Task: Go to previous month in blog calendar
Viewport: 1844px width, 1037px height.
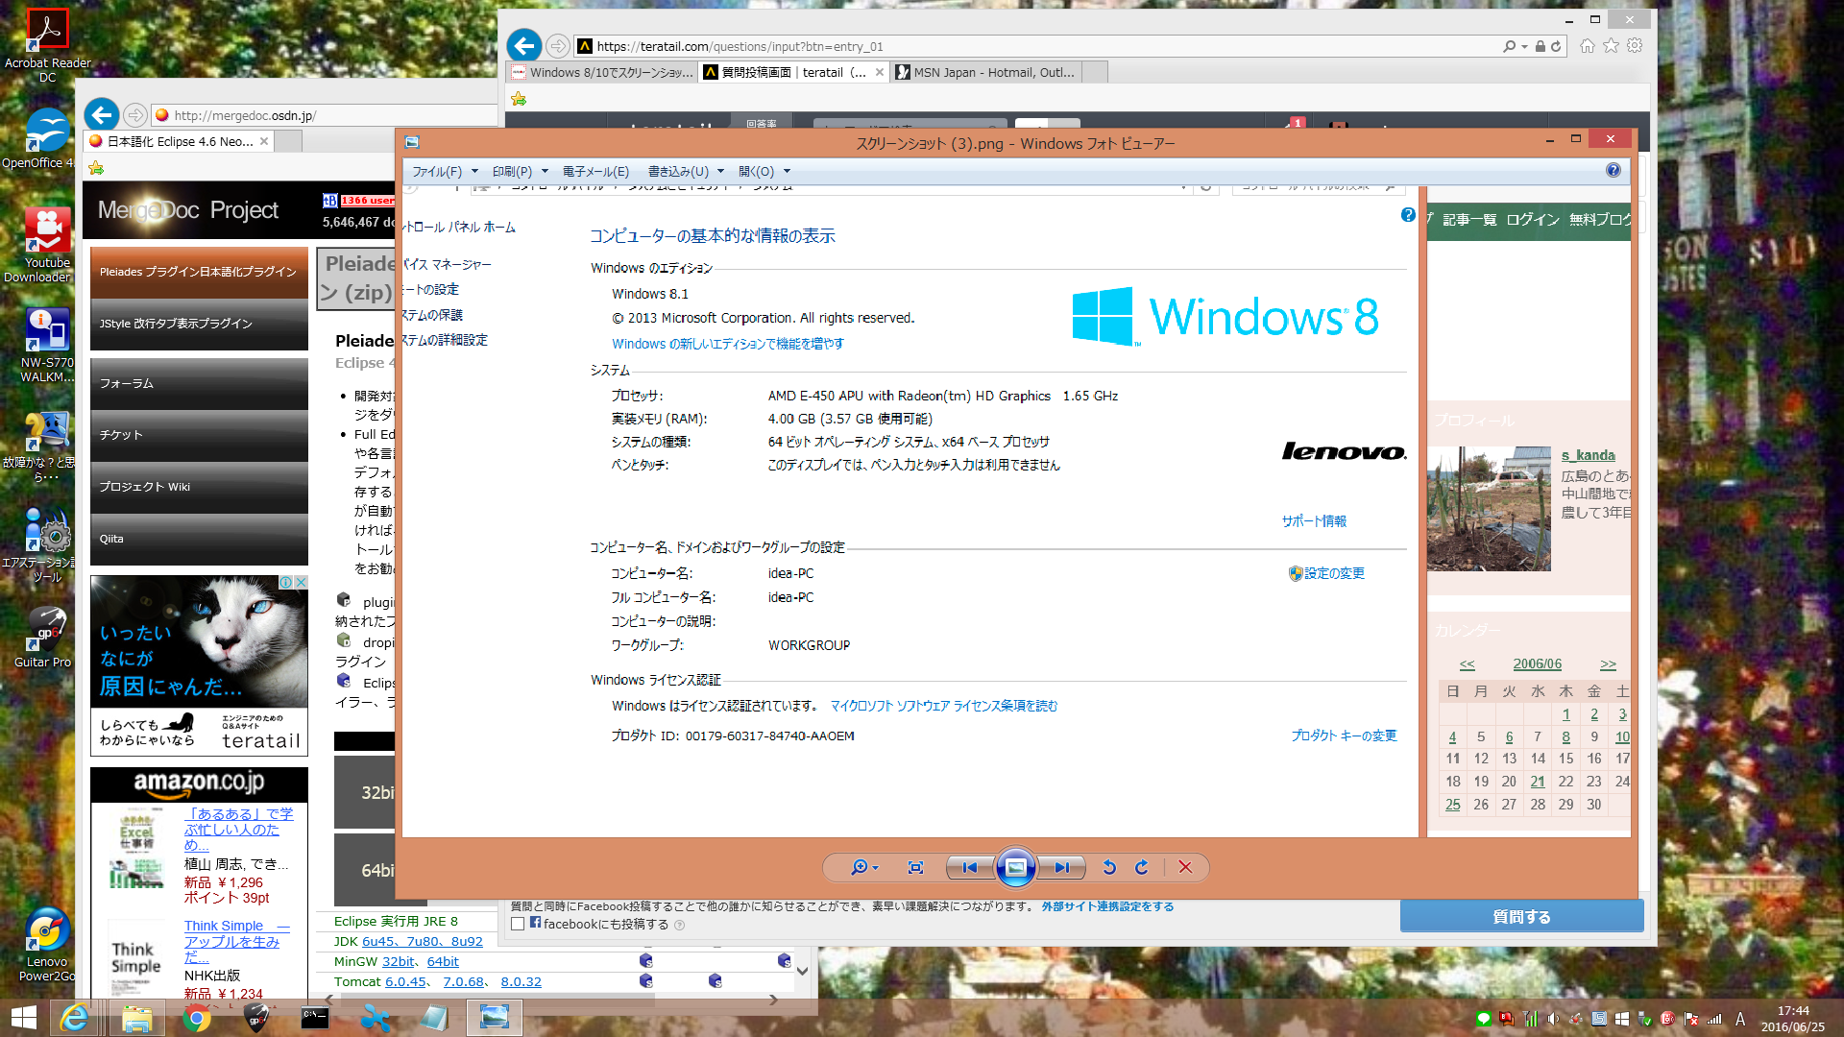Action: point(1467,663)
